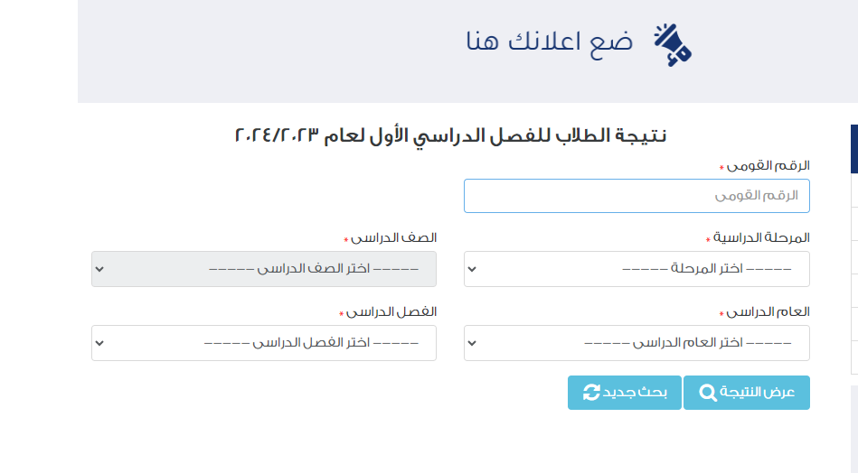Viewport: 858px width, 473px height.
Task: Click the arrow of اختر المرحلة dropdown
Action: pos(472,269)
